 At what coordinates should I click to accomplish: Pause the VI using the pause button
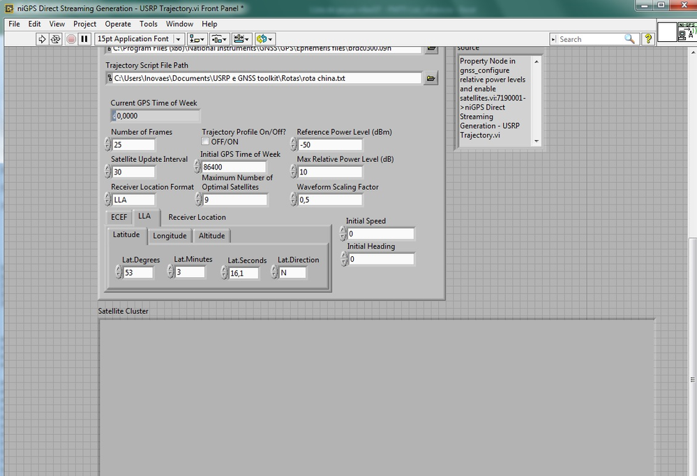[x=84, y=39]
